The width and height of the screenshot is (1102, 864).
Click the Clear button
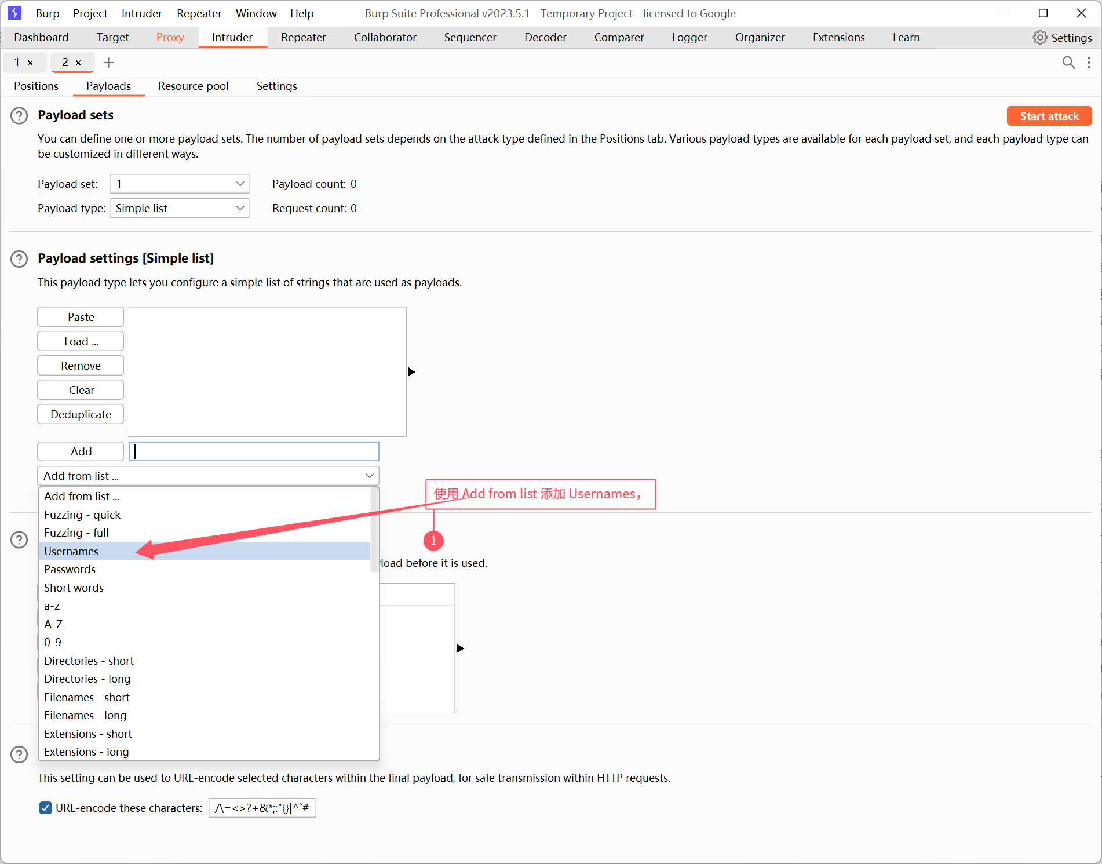(x=81, y=390)
